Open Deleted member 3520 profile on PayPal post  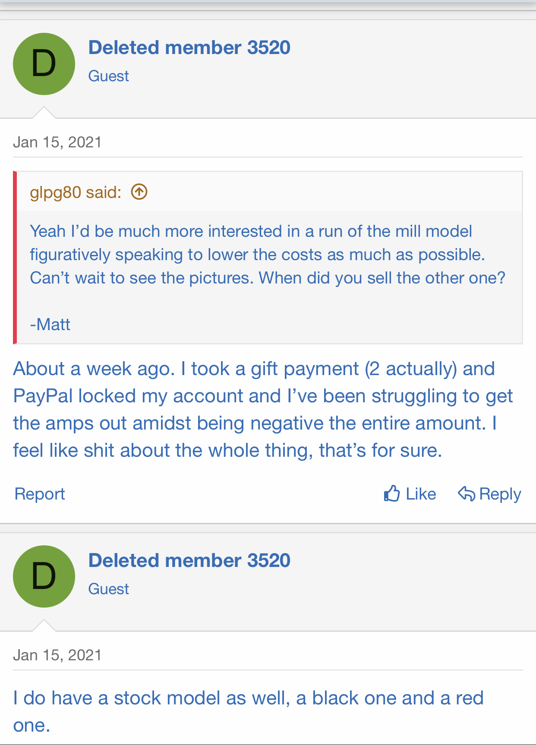(189, 48)
